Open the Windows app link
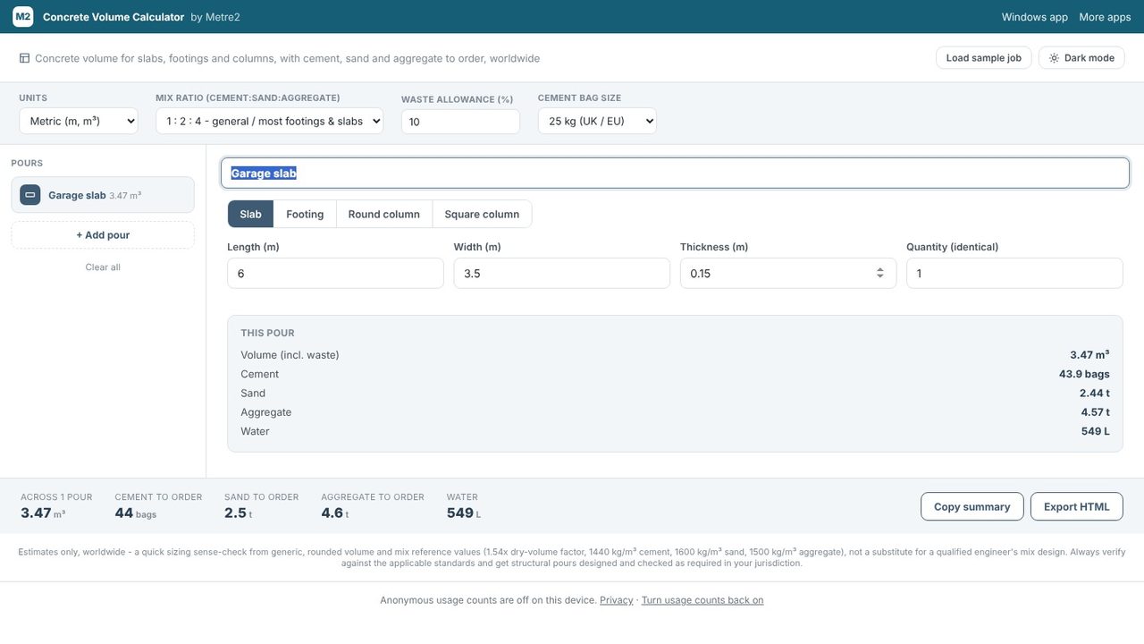 1035,17
